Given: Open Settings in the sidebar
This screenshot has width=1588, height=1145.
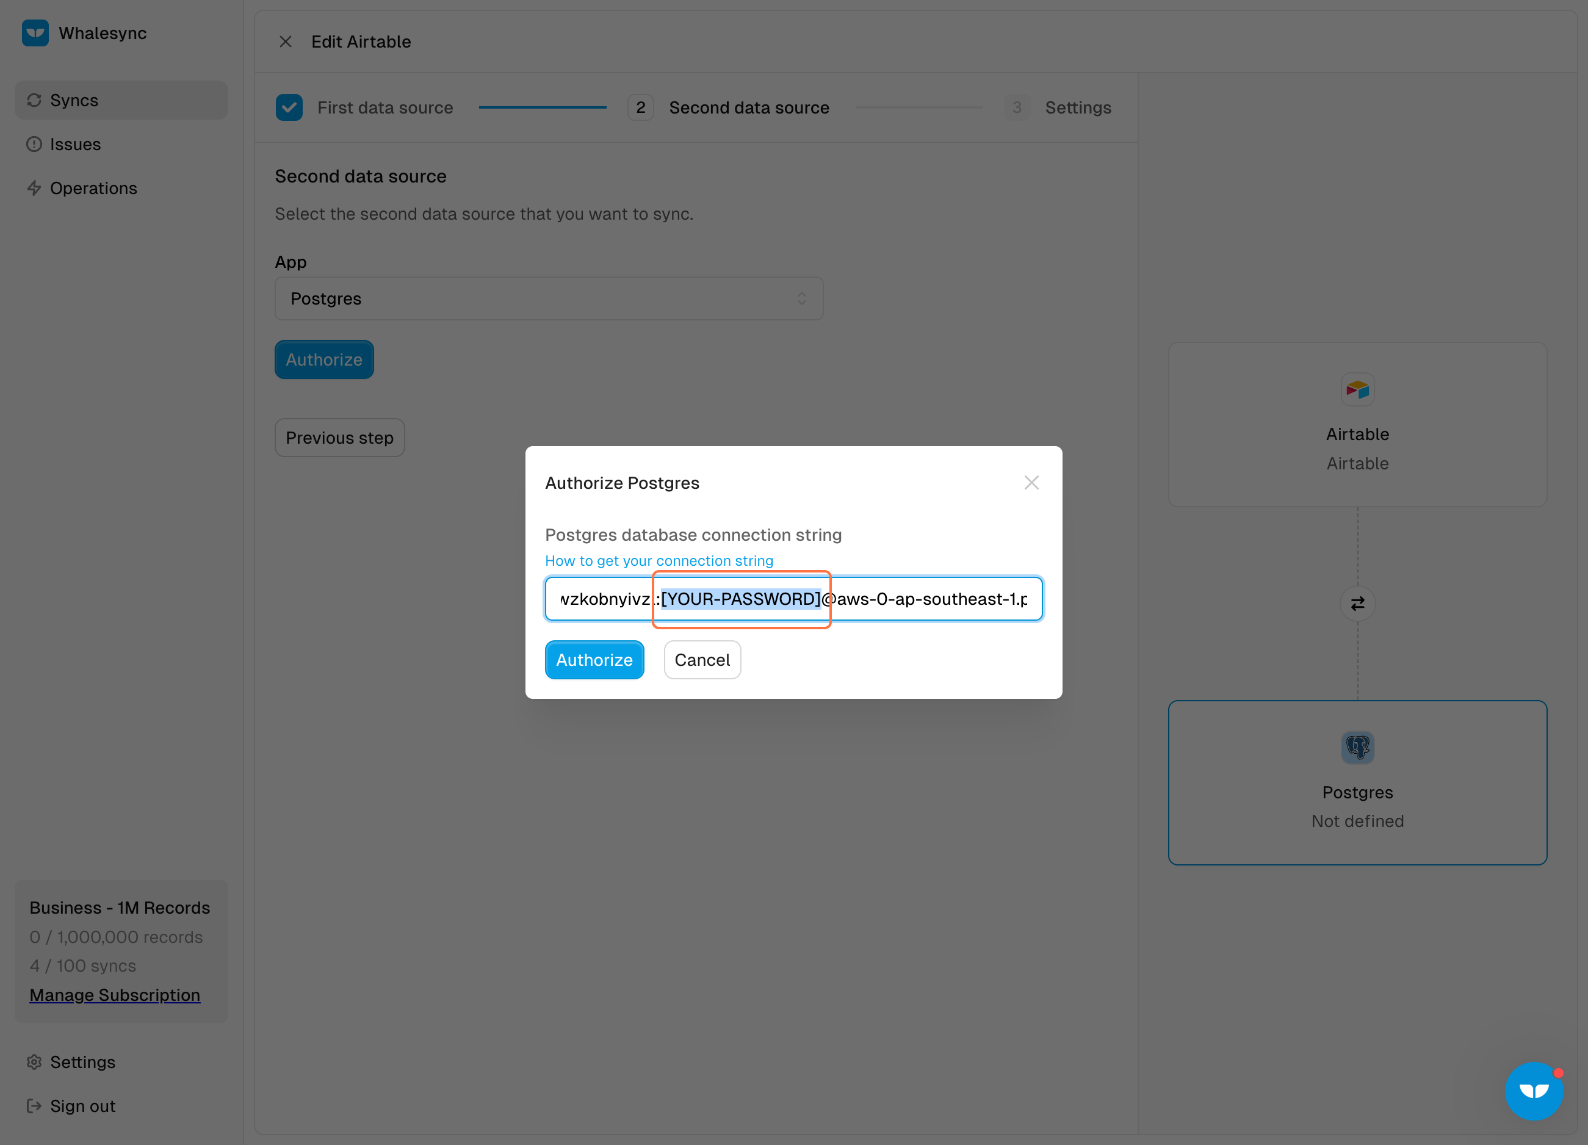Looking at the screenshot, I should click(x=121, y=1061).
